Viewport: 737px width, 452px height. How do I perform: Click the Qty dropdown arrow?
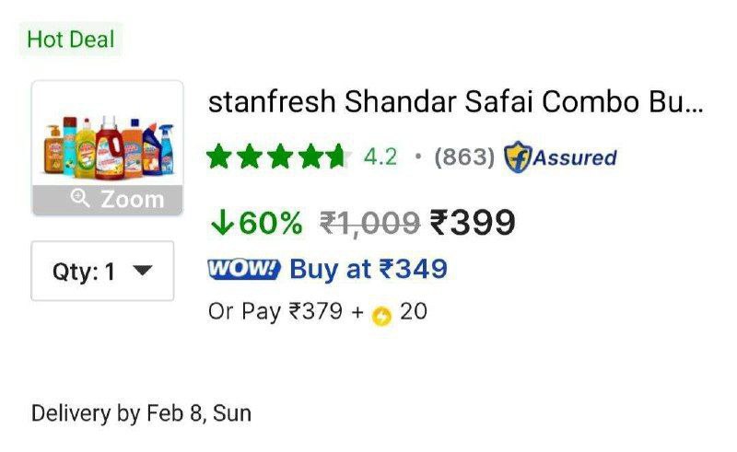(x=143, y=270)
